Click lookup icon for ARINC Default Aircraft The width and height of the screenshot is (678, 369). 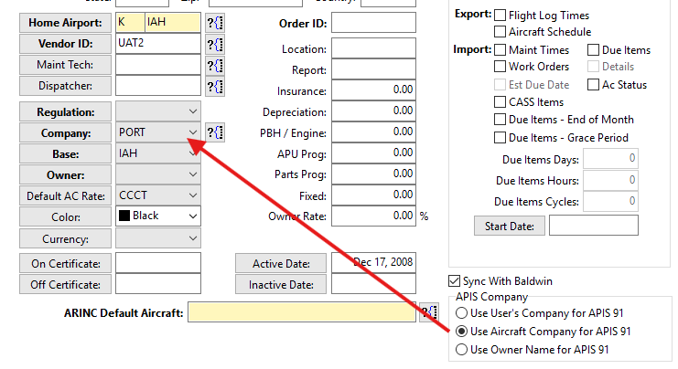tap(429, 313)
